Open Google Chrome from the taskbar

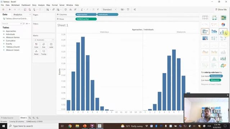[70, 126]
